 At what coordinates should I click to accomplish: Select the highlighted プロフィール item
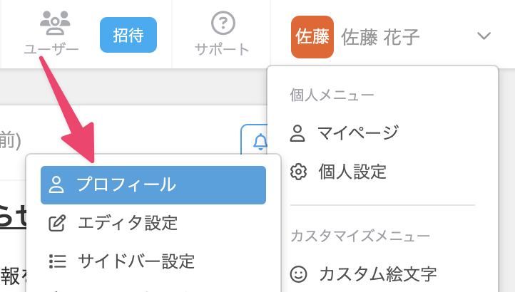(153, 185)
